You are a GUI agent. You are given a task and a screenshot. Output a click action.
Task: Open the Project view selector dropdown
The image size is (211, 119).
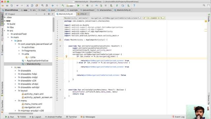tap(36, 14)
